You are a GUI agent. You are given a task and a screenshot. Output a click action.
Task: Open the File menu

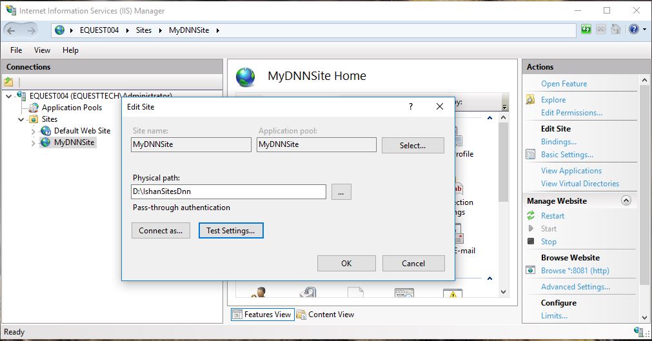point(16,50)
